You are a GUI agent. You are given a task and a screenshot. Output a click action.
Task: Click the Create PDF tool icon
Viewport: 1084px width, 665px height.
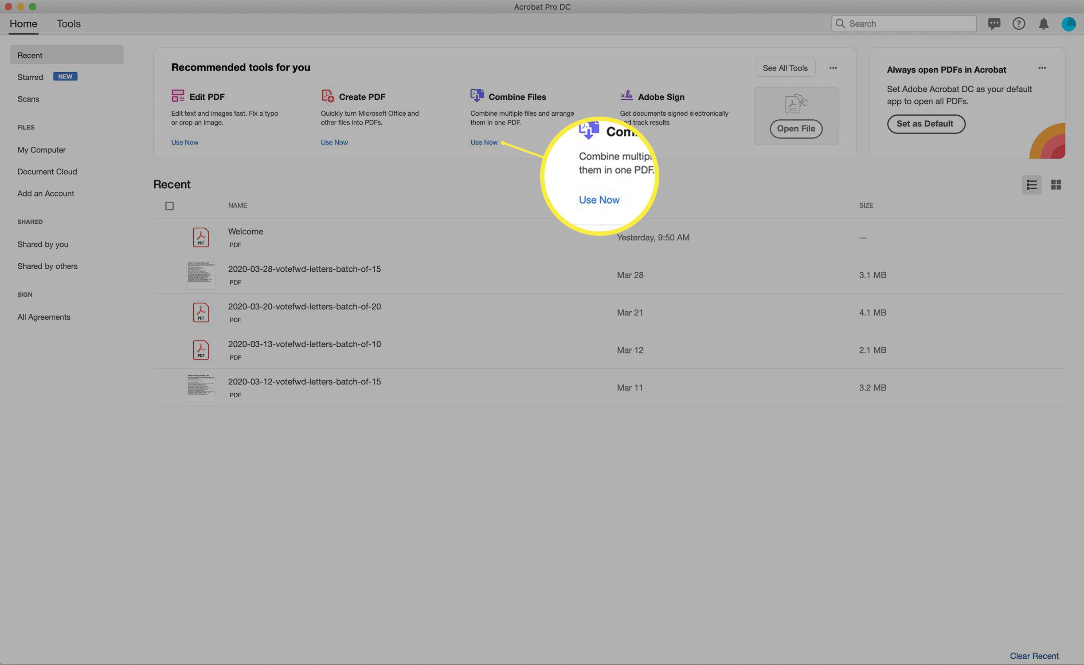point(327,95)
